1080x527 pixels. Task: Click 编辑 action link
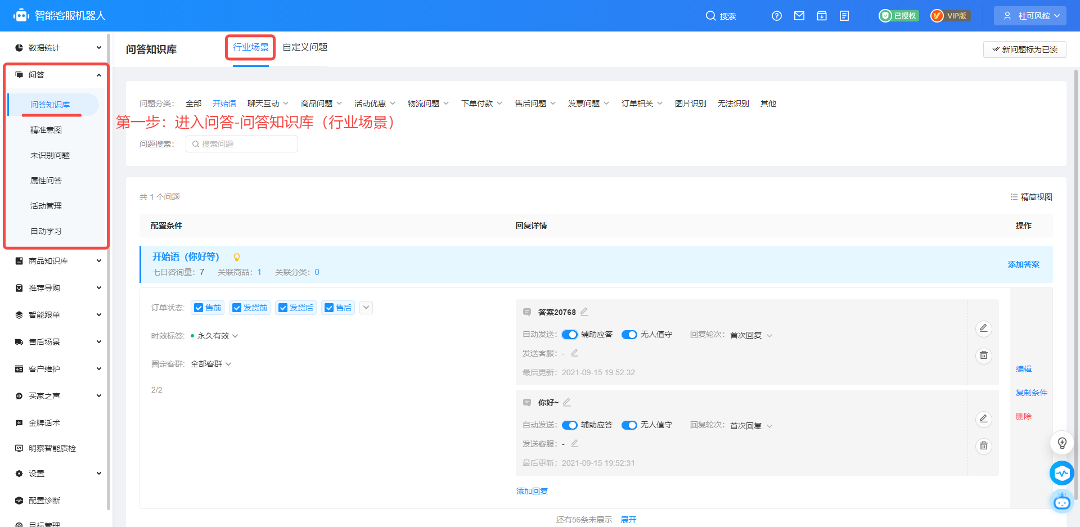[1024, 369]
